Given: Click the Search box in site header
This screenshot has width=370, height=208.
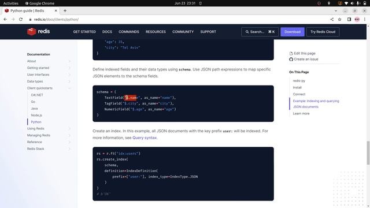Looking at the screenshot, I should pos(260,32).
